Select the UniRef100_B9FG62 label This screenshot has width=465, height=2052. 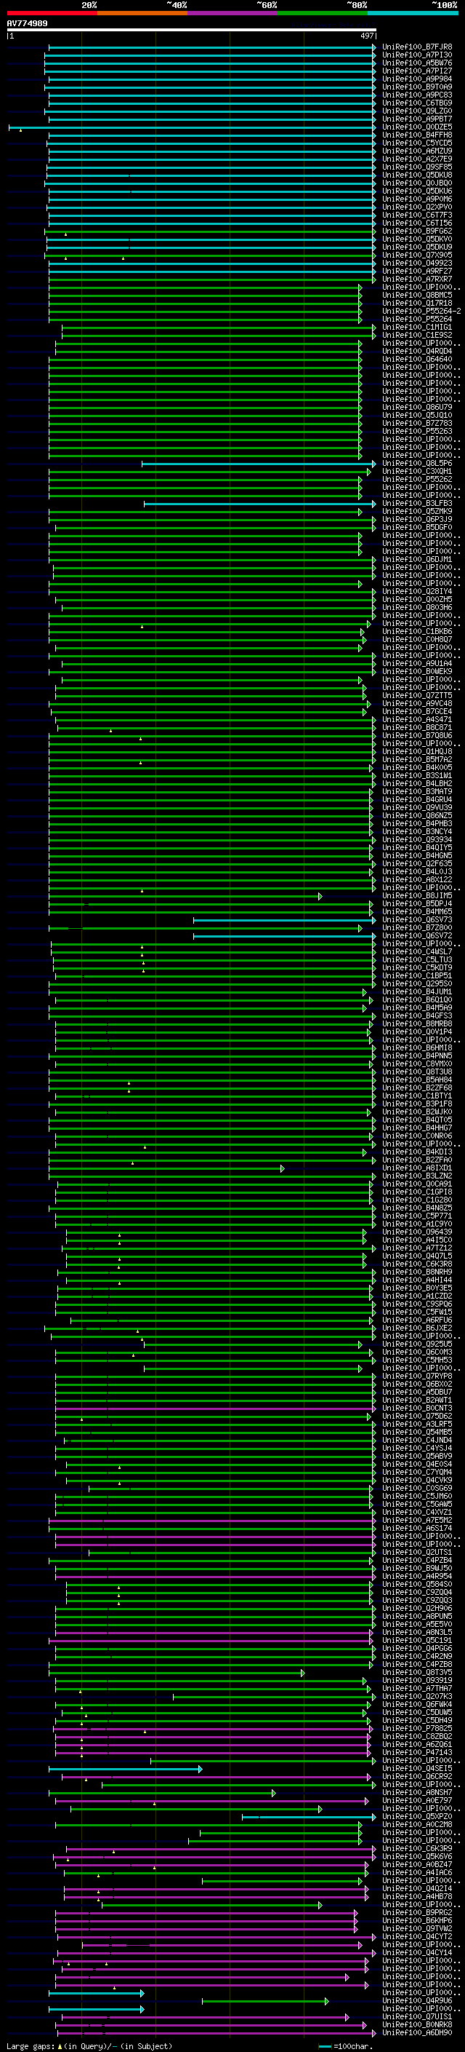416,231
